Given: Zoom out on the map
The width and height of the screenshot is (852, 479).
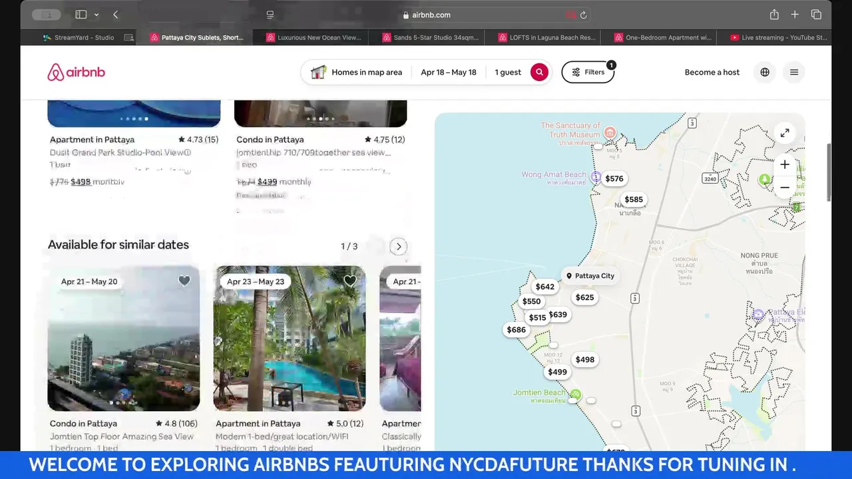Looking at the screenshot, I should point(785,188).
